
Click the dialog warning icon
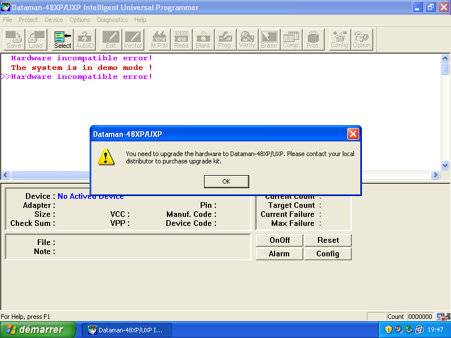(106, 157)
